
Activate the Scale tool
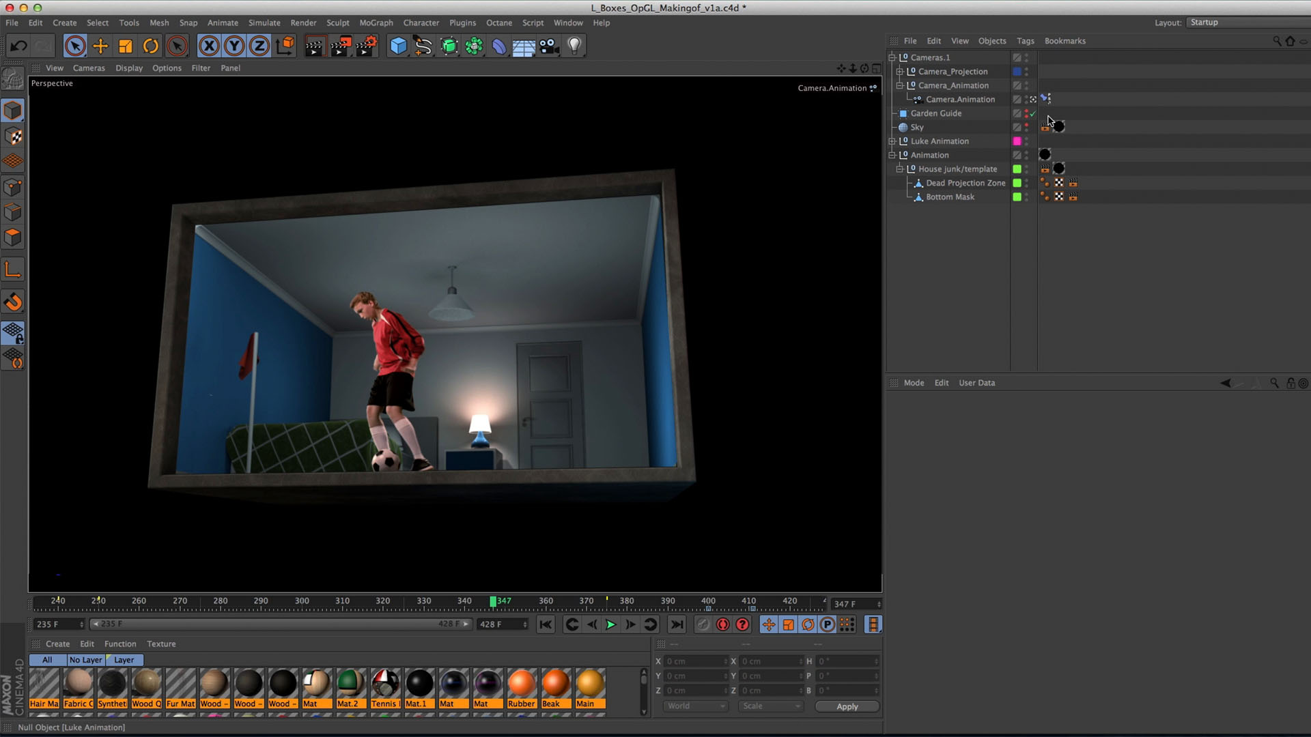pyautogui.click(x=126, y=46)
